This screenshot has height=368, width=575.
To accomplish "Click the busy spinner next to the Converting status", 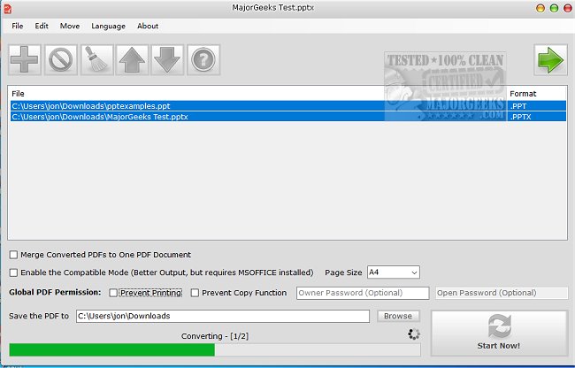I will click(414, 334).
